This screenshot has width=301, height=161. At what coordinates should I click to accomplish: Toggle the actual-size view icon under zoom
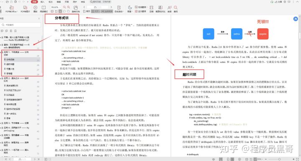click(52, 12)
